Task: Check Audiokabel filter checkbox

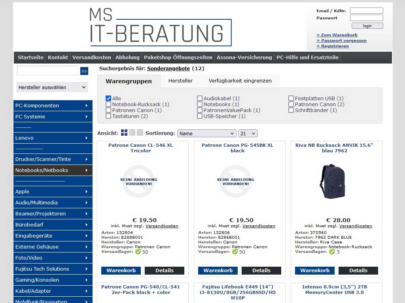Action: tap(200, 98)
